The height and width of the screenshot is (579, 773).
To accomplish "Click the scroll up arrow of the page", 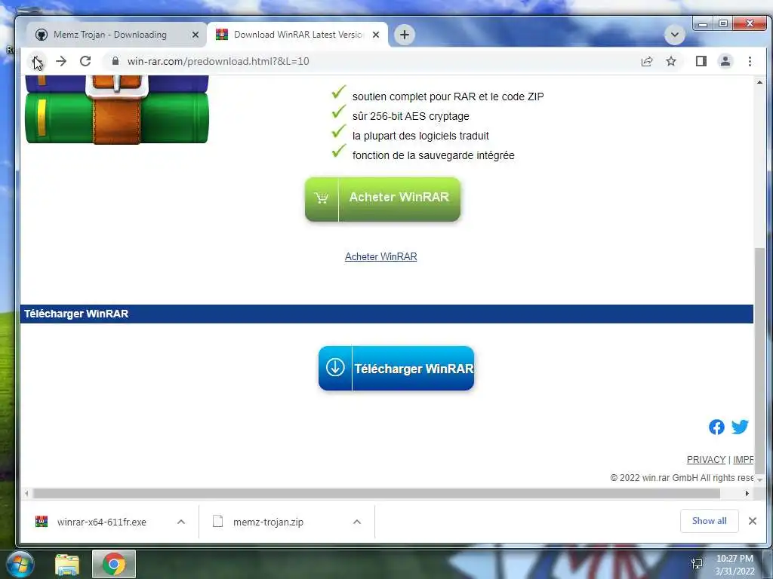I will (759, 82).
